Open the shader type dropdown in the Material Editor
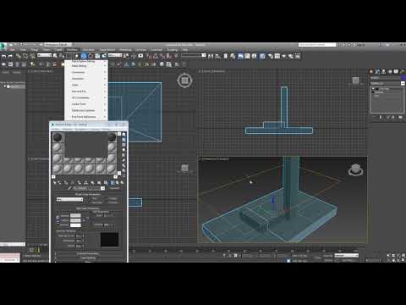 pyautogui.click(x=69, y=199)
